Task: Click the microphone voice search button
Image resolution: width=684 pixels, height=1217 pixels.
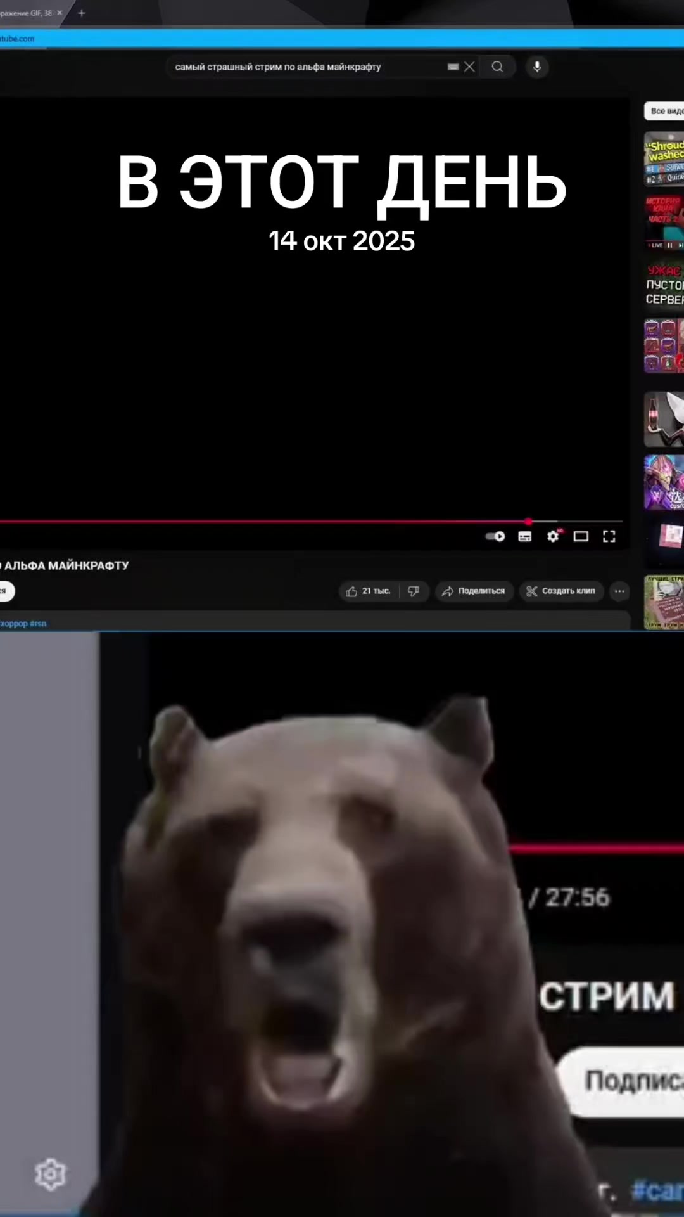Action: [x=537, y=67]
